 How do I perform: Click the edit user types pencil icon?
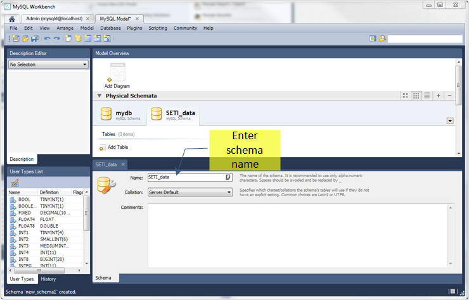[x=15, y=182]
